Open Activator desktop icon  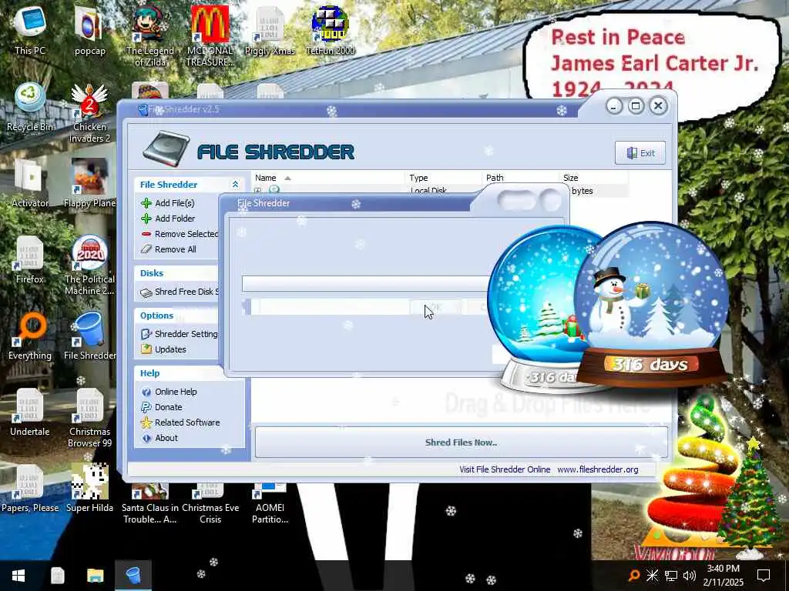30,183
